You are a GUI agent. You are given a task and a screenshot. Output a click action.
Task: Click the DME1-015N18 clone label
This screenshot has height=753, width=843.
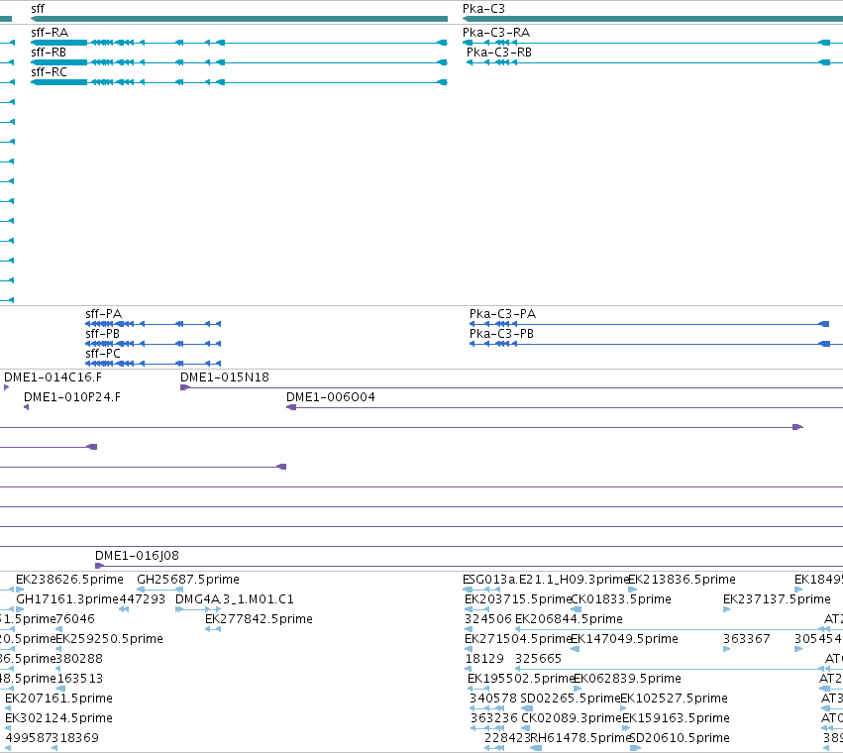tap(225, 377)
